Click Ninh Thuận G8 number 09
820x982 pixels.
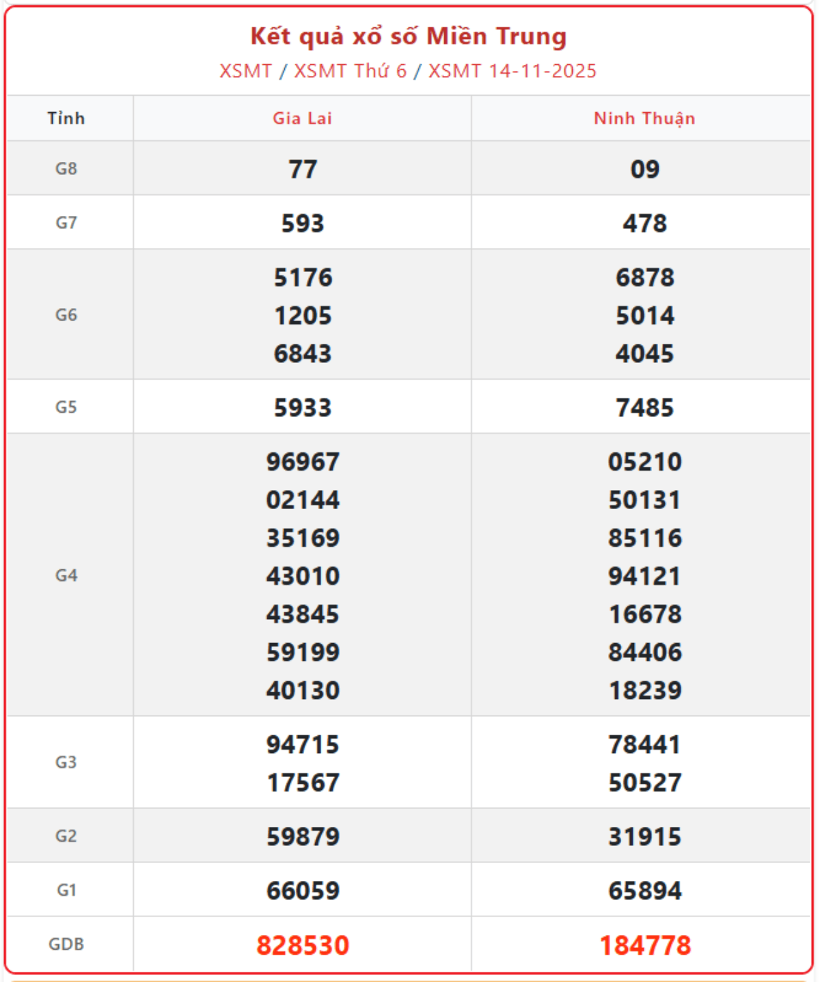(645, 169)
